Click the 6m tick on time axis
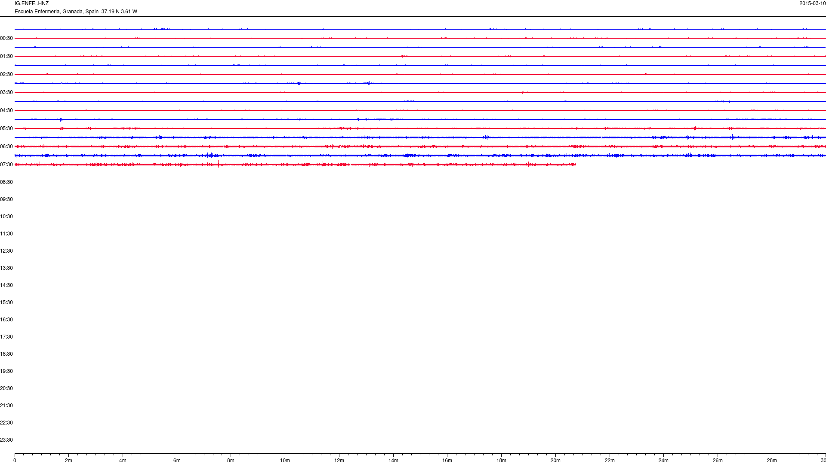This screenshot has height=464, width=826. coord(177,461)
